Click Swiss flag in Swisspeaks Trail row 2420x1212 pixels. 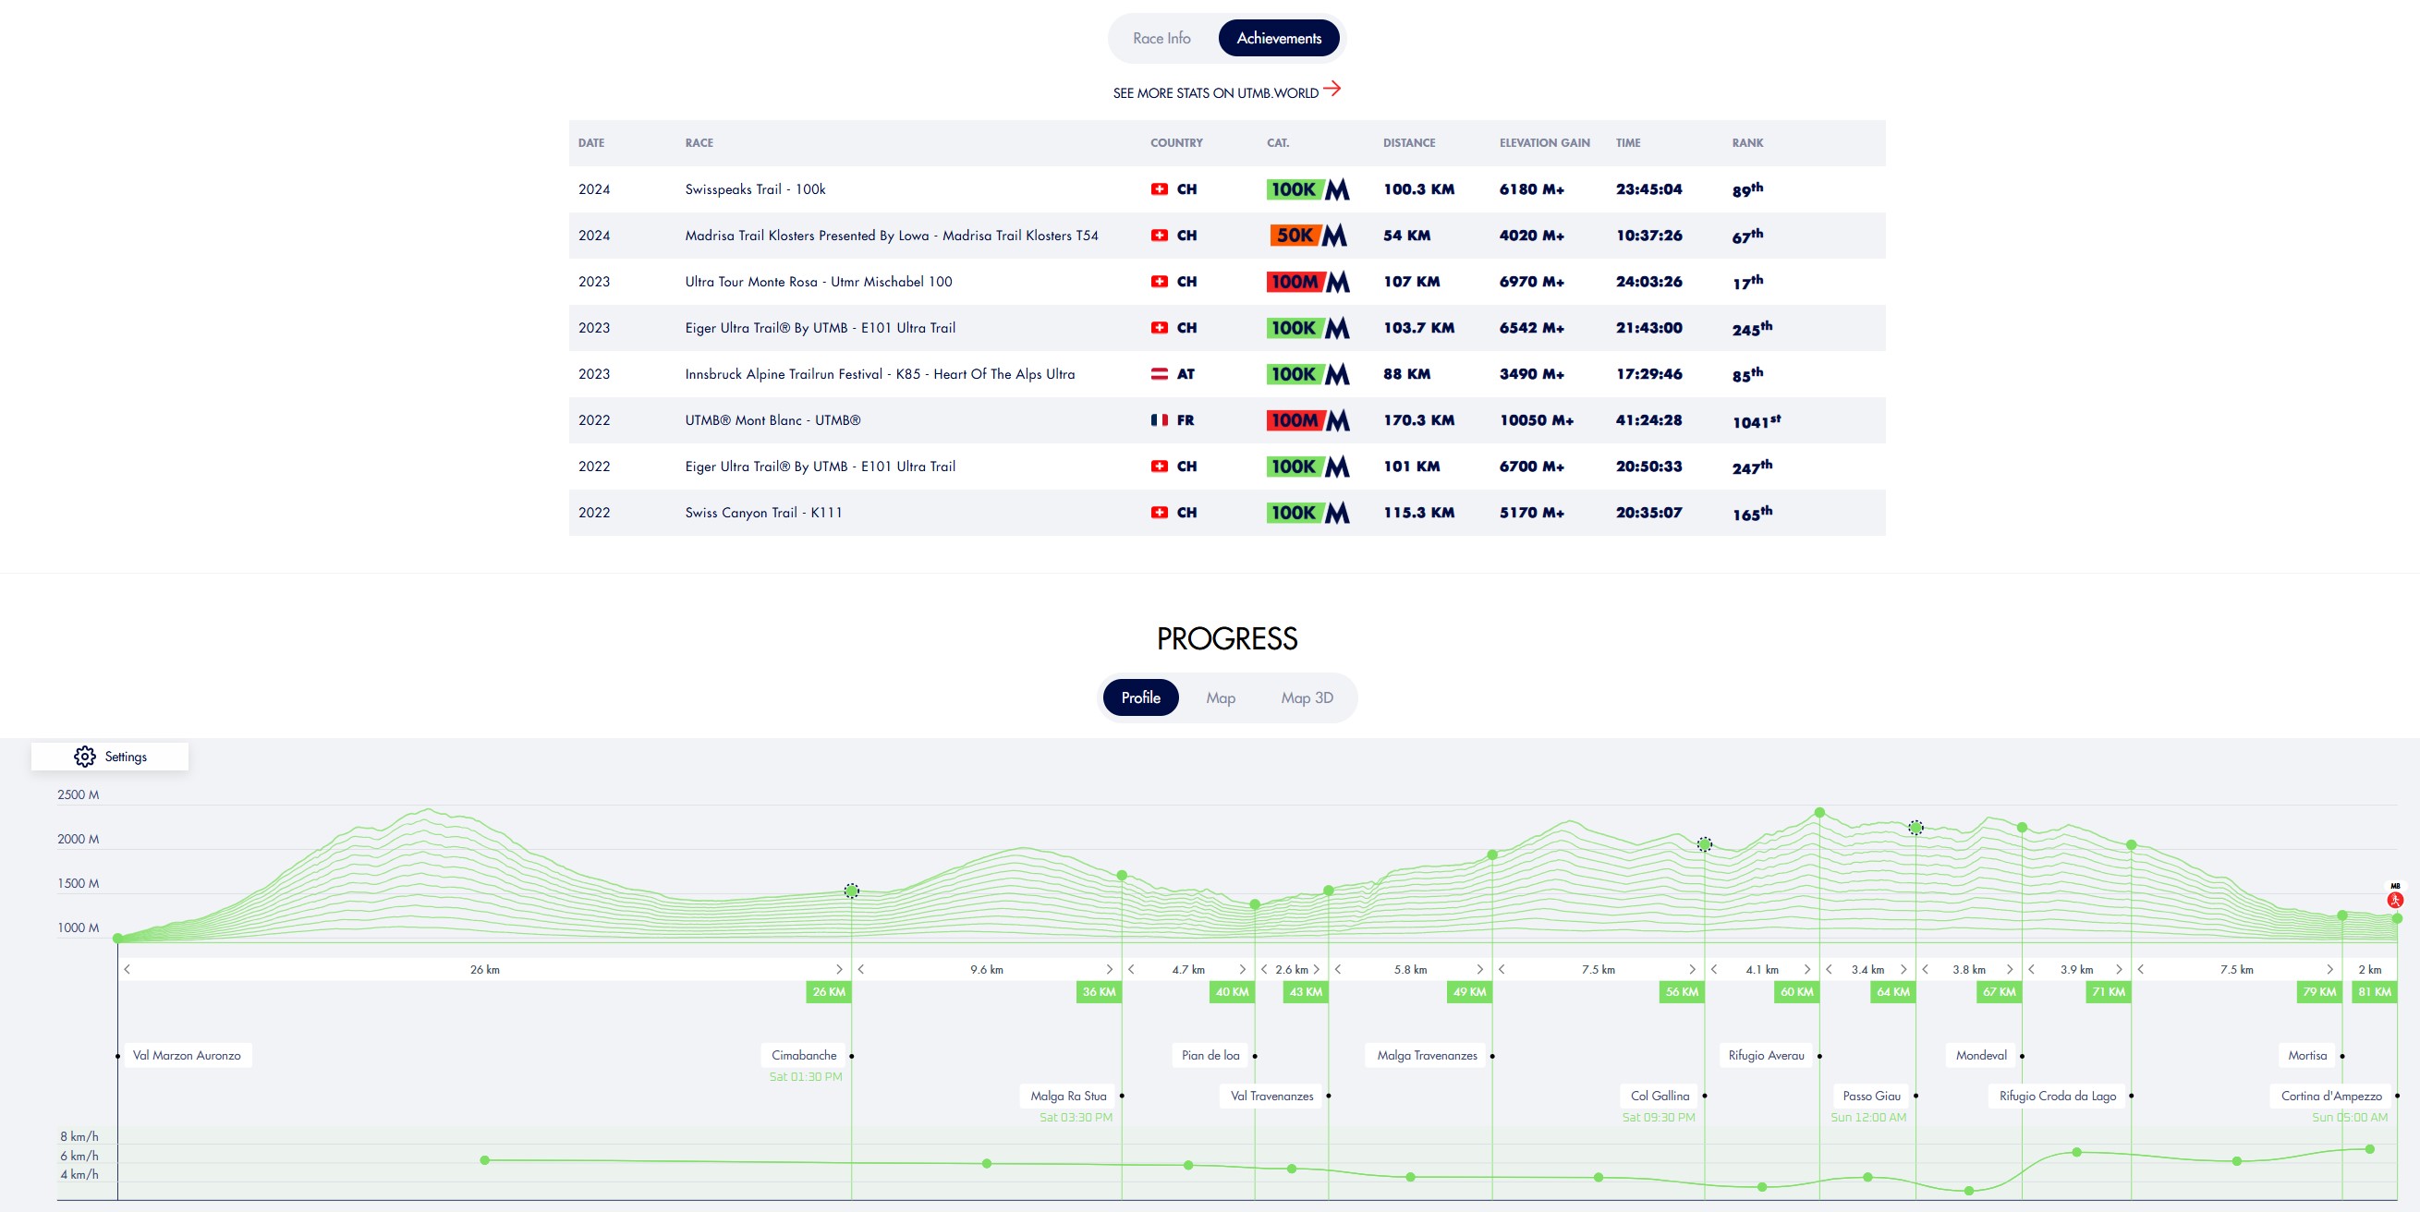(1160, 188)
